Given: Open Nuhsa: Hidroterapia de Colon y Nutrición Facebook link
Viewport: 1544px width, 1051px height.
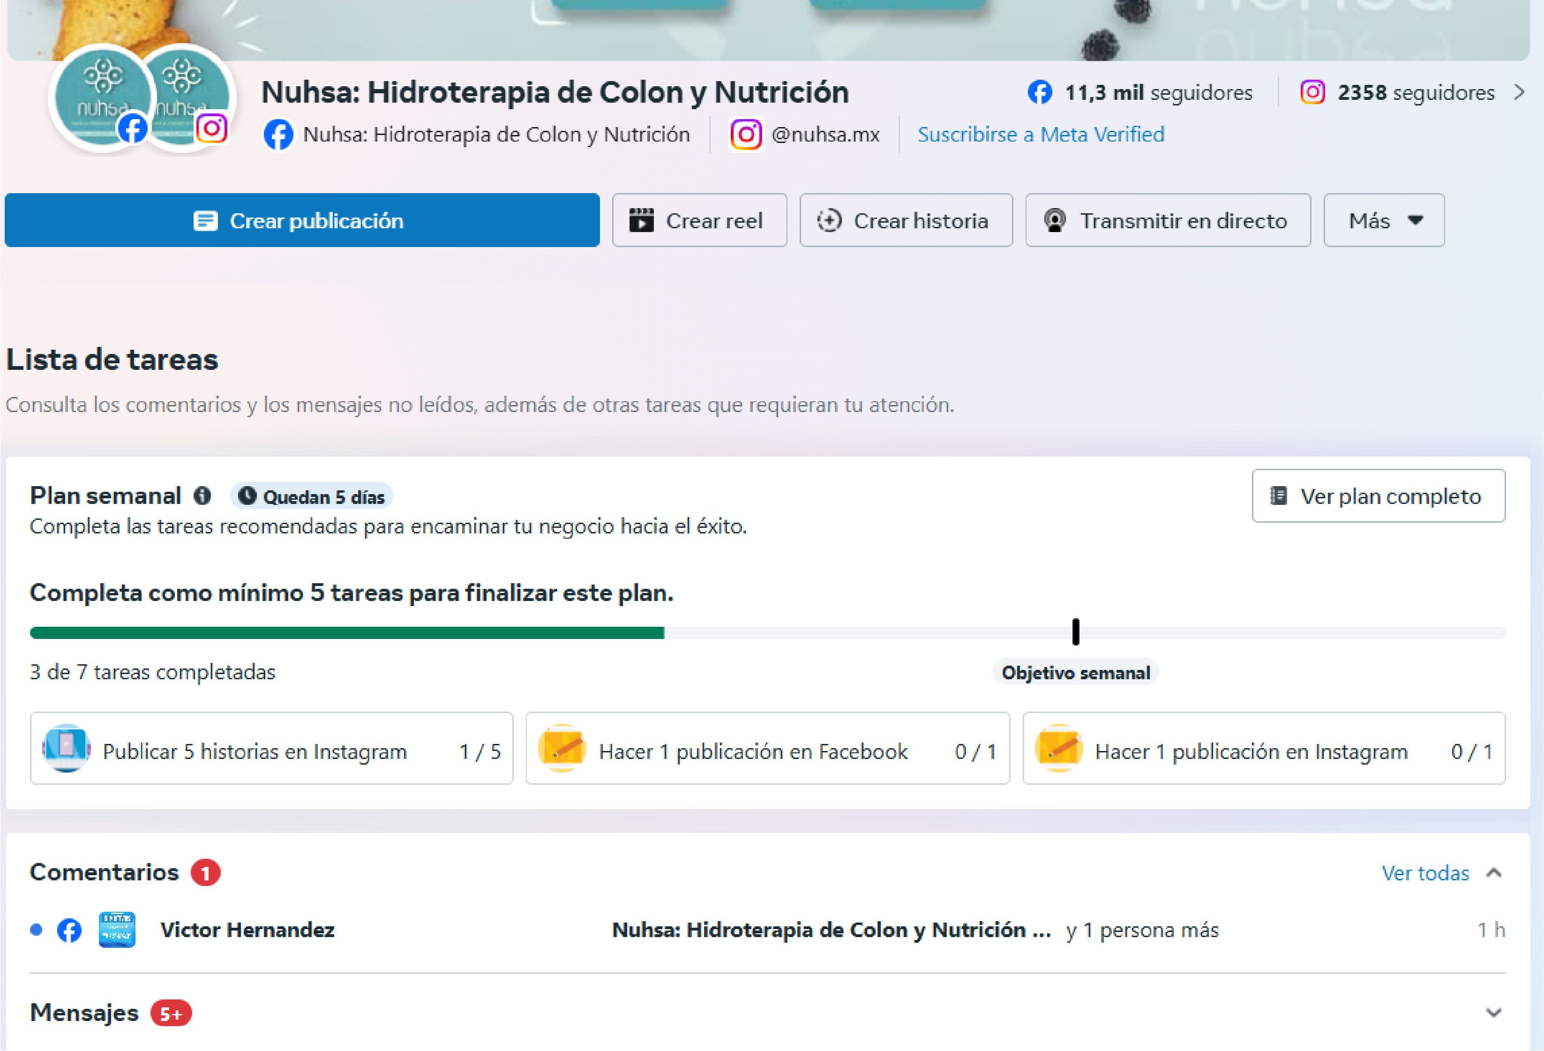Looking at the screenshot, I should (x=496, y=135).
